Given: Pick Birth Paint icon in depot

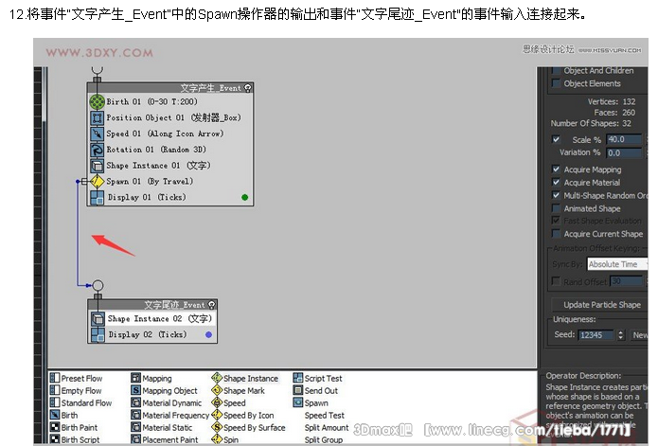Looking at the screenshot, I should click(x=55, y=427).
